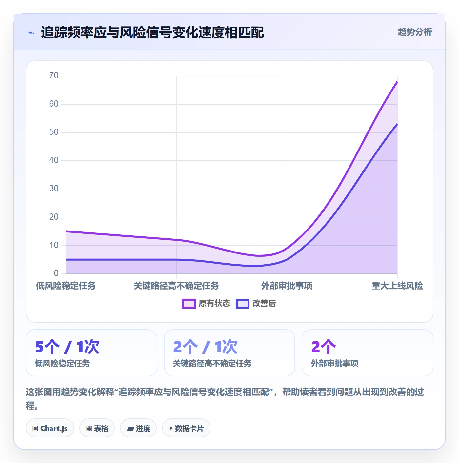Click the progress bar icon in 进度 chip
Viewport: 459px width, 463px height.
(x=130, y=429)
